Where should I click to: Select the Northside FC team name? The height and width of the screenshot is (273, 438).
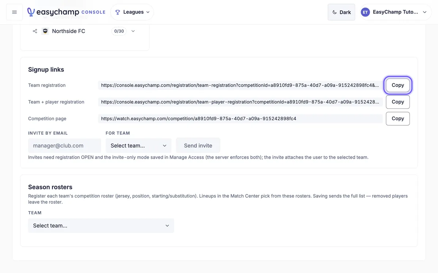click(x=69, y=31)
